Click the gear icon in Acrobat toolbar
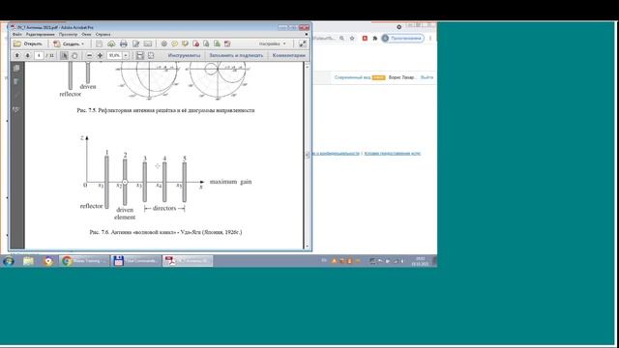The width and height of the screenshot is (619, 348). [164, 43]
